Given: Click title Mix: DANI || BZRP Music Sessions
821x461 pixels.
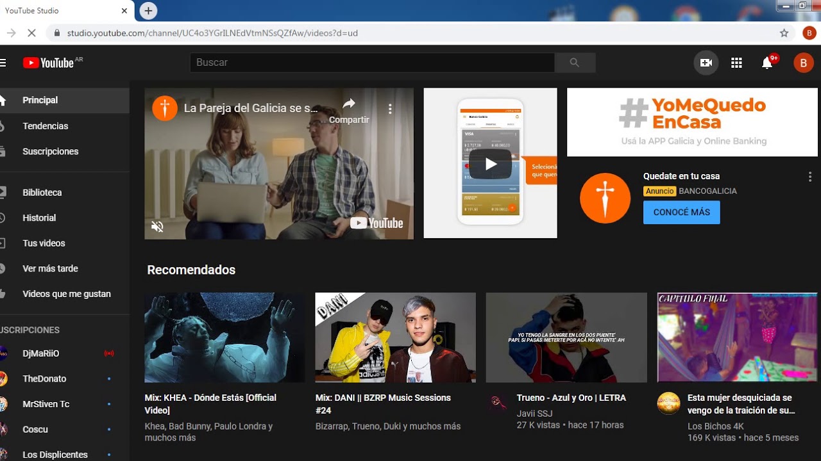Looking at the screenshot, I should point(383,404).
